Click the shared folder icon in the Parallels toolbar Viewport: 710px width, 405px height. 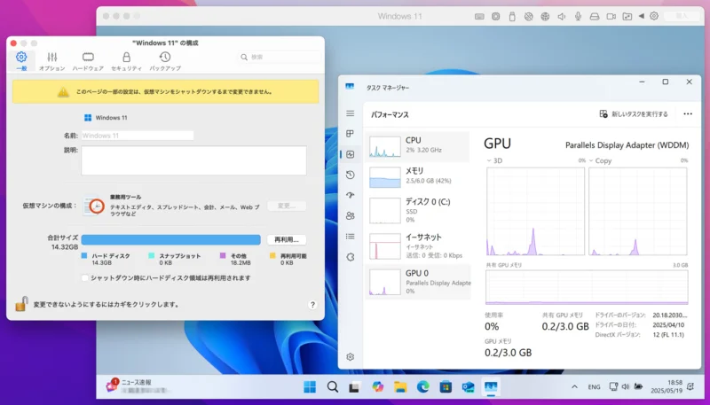[627, 17]
